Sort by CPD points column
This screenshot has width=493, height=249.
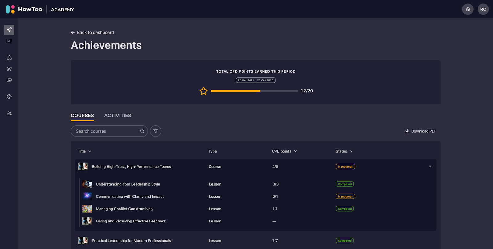point(284,151)
